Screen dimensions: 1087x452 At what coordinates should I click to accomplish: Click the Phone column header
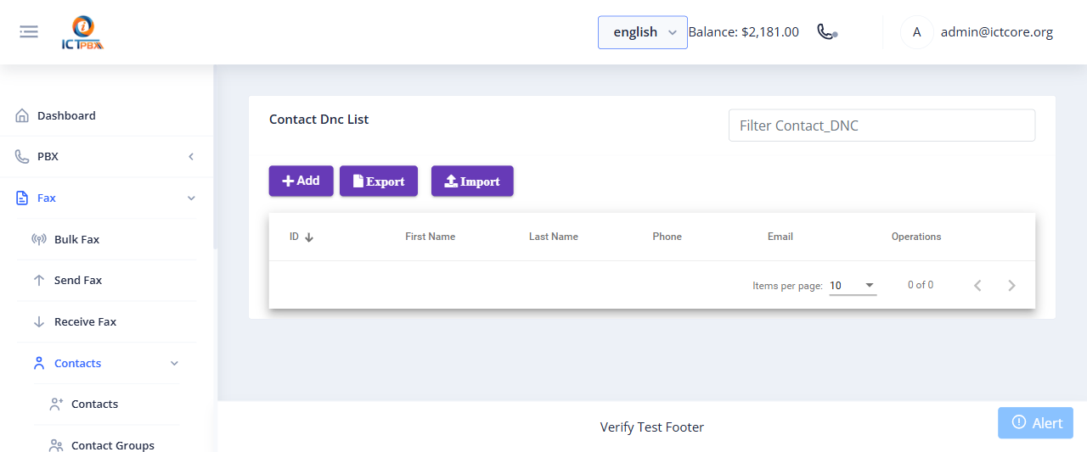pyautogui.click(x=667, y=237)
